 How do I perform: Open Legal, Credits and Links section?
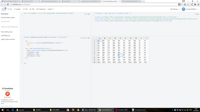pyautogui.click(x=8, y=39)
